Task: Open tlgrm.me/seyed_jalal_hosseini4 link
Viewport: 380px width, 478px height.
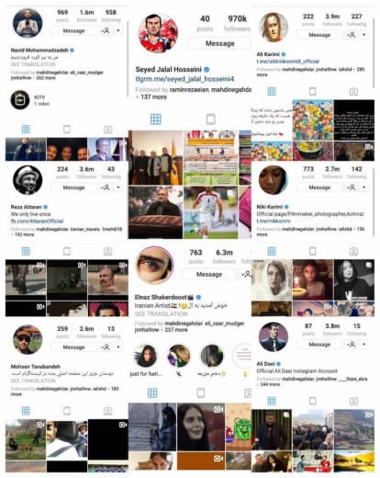Action: [x=184, y=79]
